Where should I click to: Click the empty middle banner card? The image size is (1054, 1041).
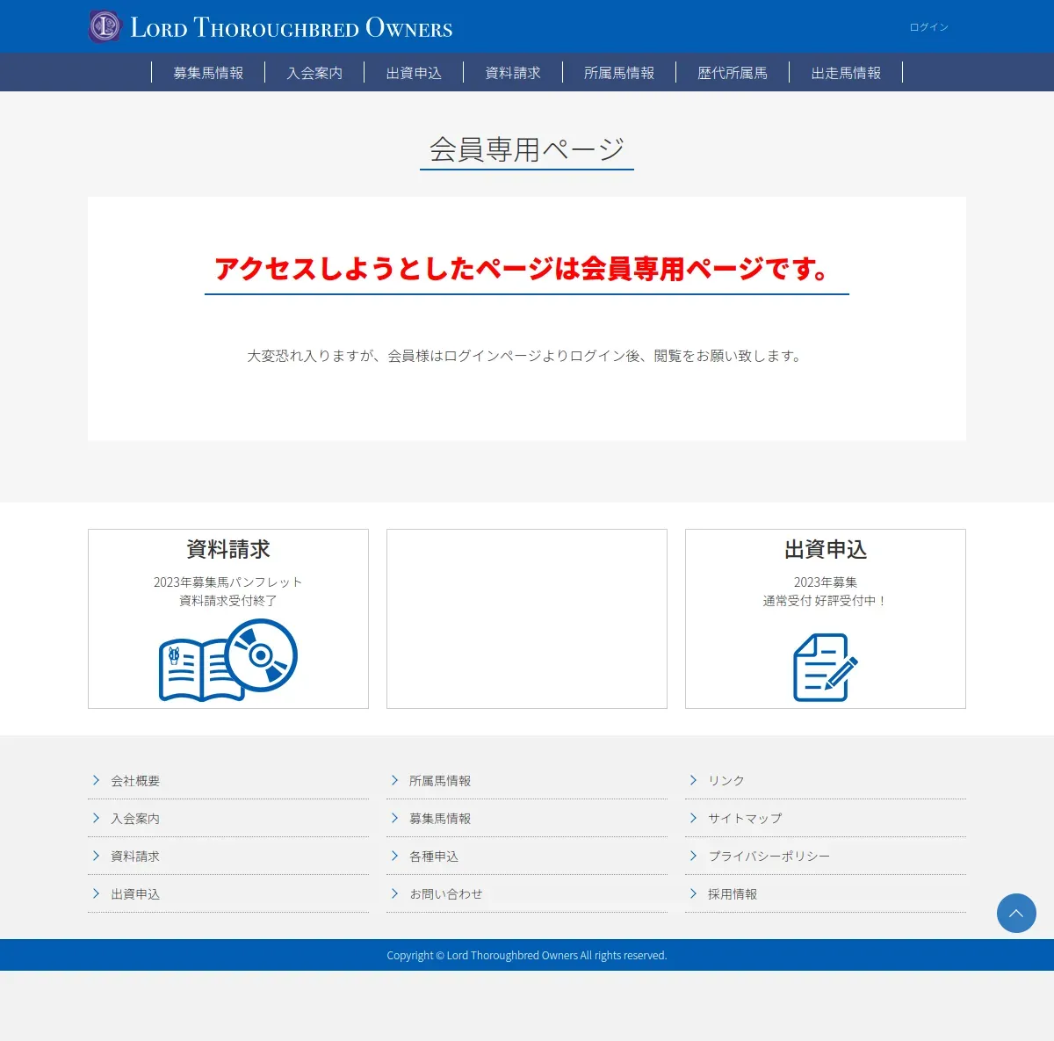(527, 618)
